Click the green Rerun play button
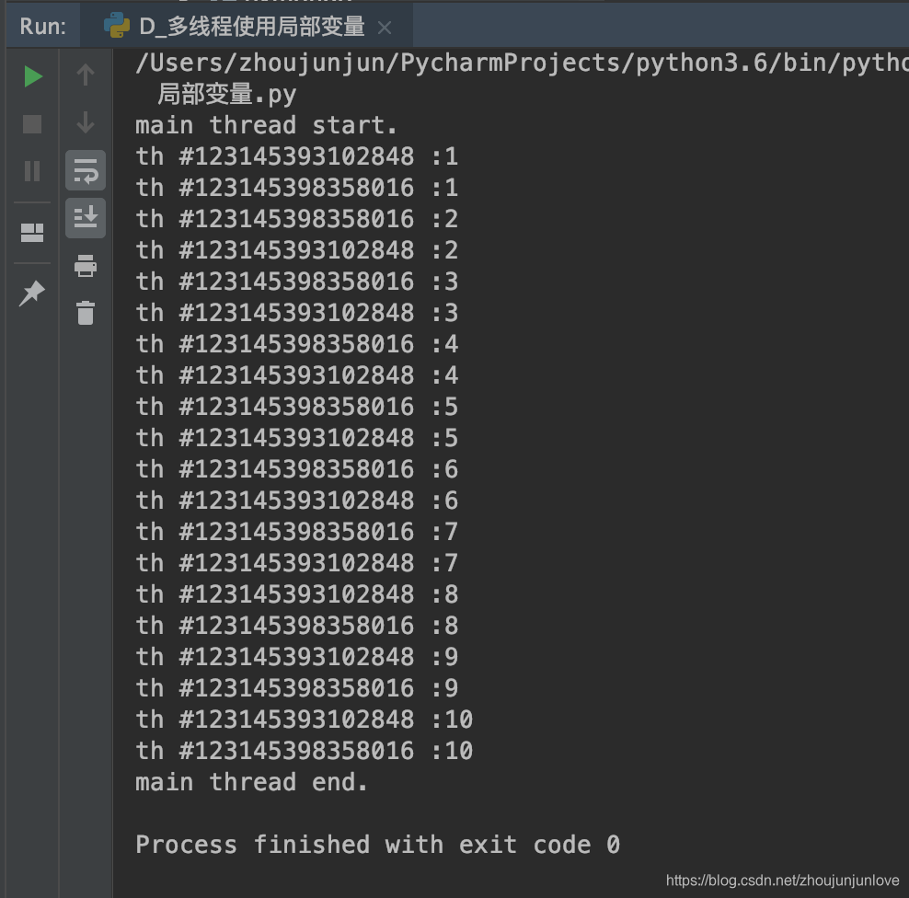 (33, 76)
